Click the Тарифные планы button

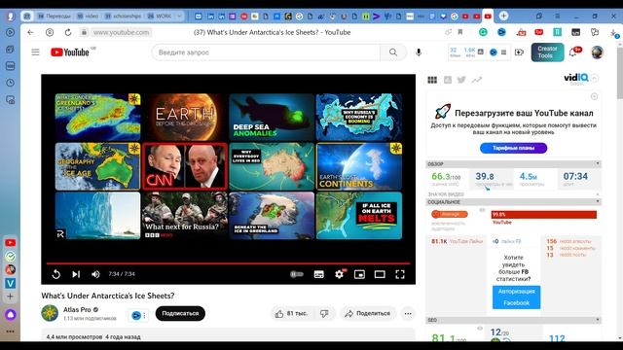pyautogui.click(x=513, y=148)
